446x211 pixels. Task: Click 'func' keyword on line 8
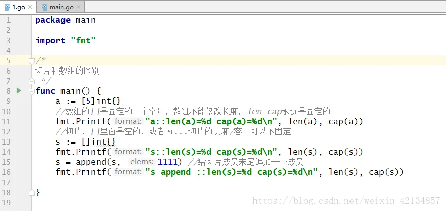(45, 91)
